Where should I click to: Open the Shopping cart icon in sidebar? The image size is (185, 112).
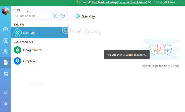pyautogui.click(x=6, y=73)
